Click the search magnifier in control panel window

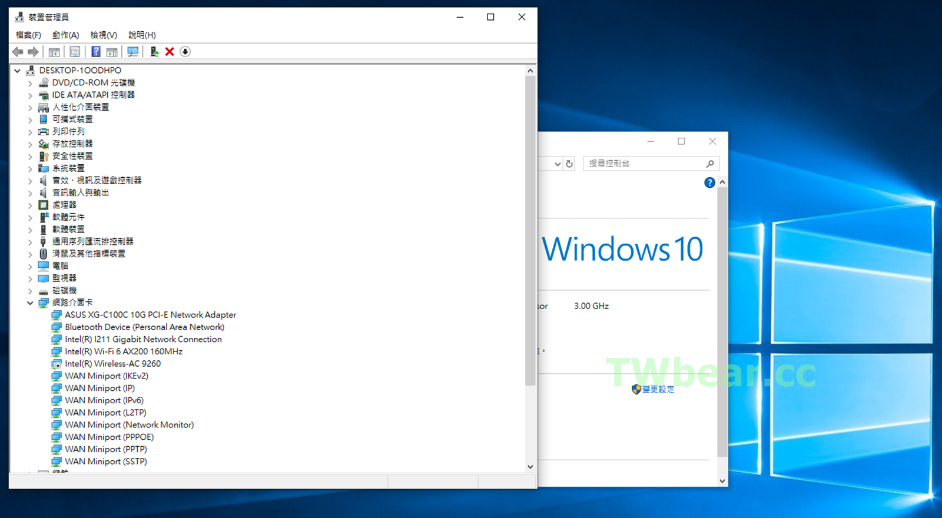pyautogui.click(x=710, y=164)
